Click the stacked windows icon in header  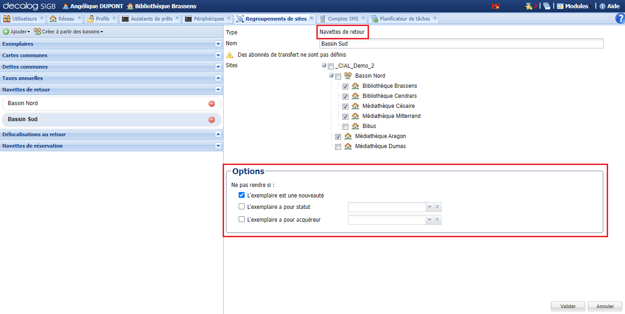coord(546,6)
